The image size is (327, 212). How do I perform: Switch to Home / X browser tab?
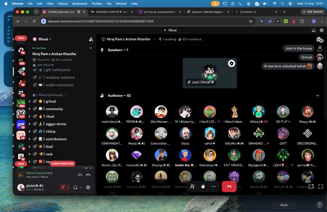256,12
